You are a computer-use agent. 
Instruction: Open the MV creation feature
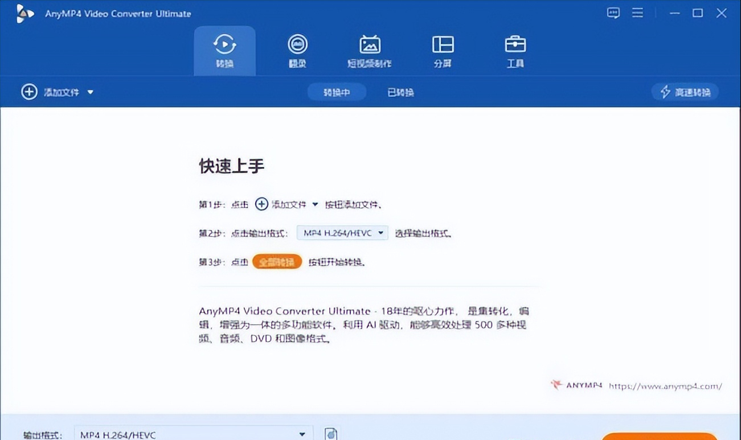(x=297, y=50)
